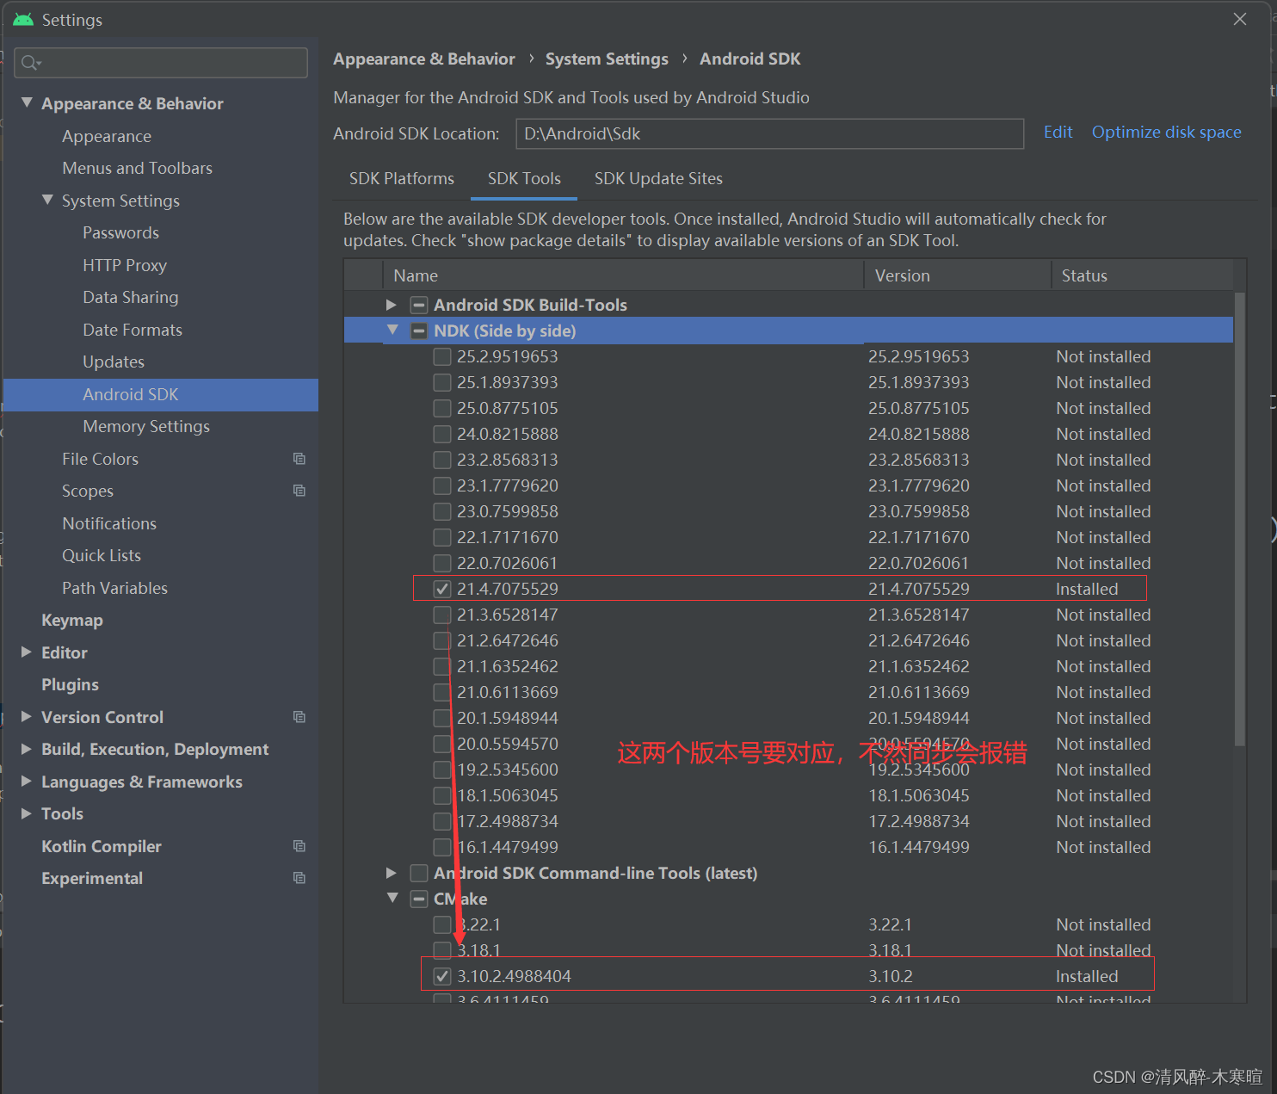1277x1094 pixels.
Task: Switch to the SDK Platforms tab
Action: [x=401, y=178]
